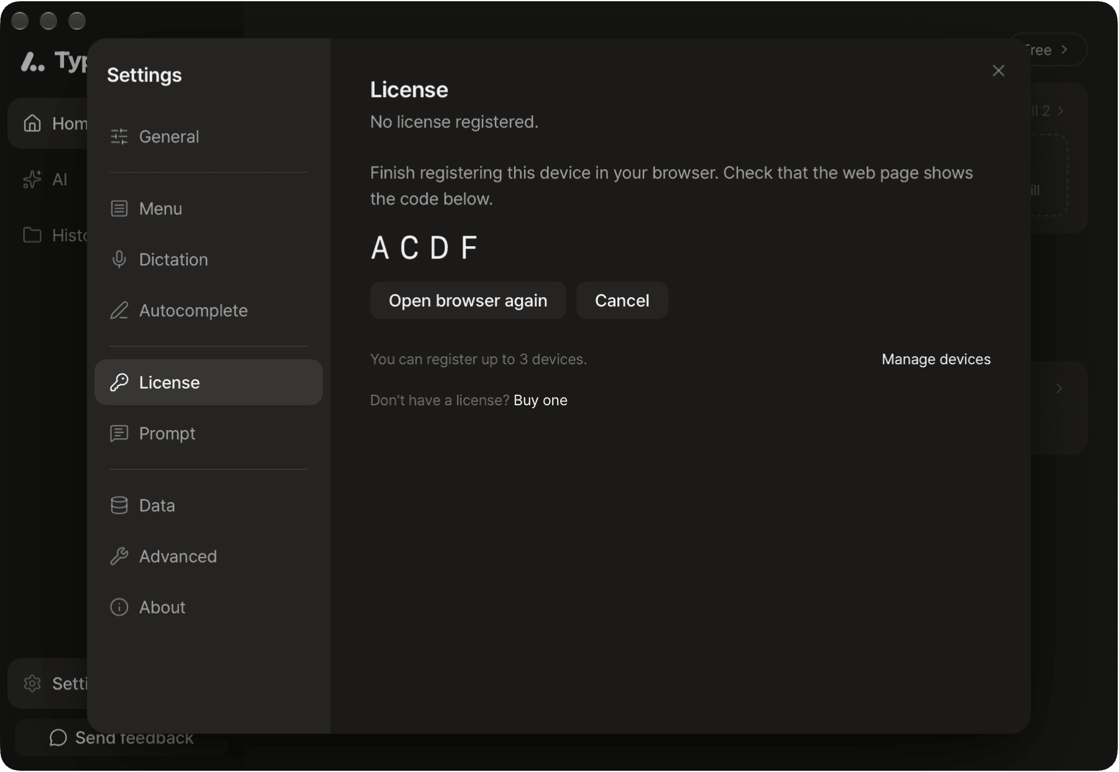Click the Send feedback speech bubble icon

tap(58, 738)
